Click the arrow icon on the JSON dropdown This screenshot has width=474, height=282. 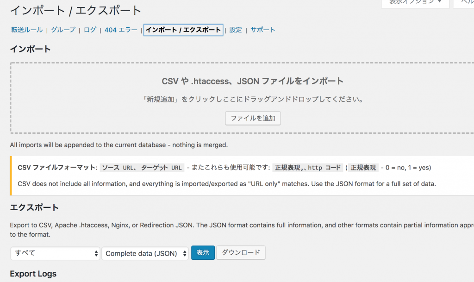point(185,253)
